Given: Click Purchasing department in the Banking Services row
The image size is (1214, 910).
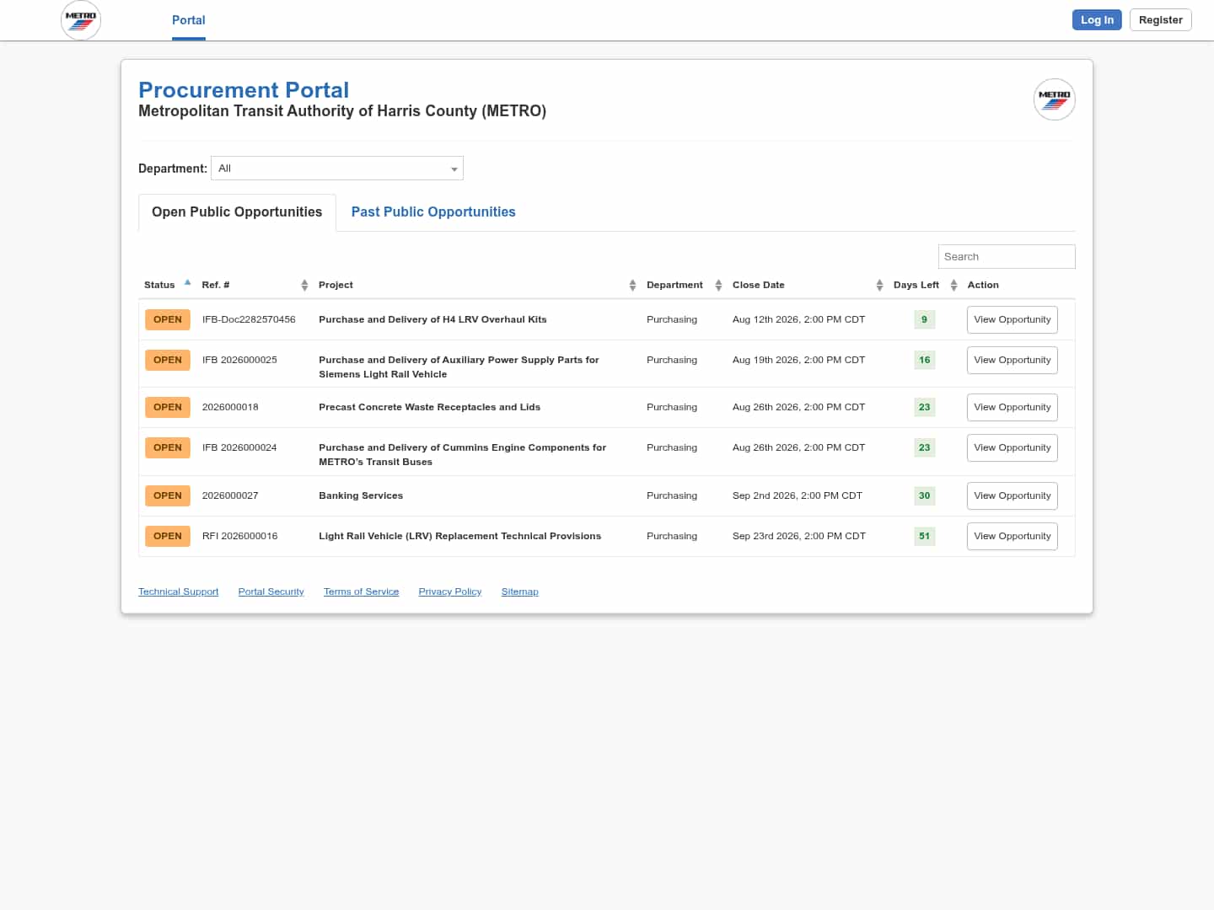Looking at the screenshot, I should click(672, 496).
